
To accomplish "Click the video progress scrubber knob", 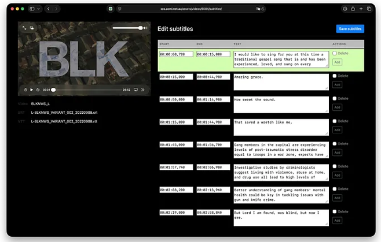I will click(x=53, y=90).
